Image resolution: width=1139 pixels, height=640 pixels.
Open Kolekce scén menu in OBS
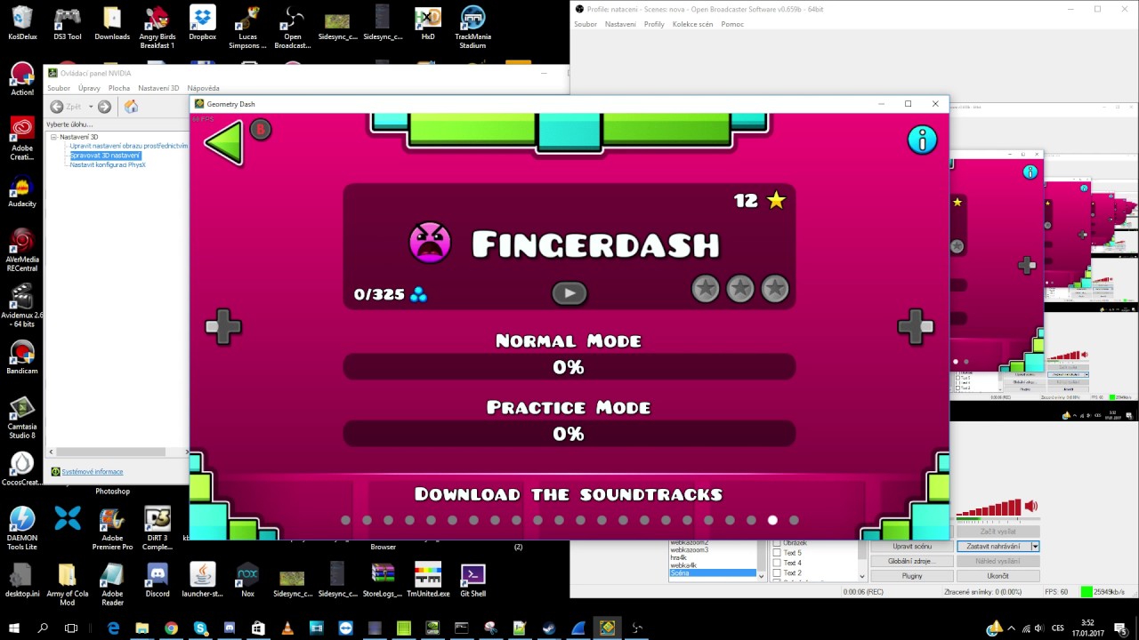pos(692,24)
